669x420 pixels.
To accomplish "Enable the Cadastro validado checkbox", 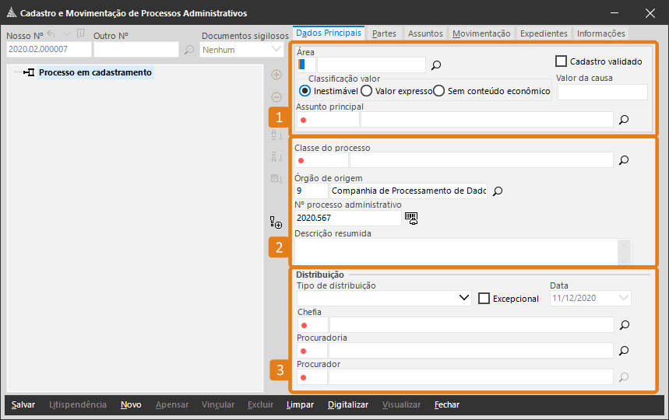I will point(561,61).
